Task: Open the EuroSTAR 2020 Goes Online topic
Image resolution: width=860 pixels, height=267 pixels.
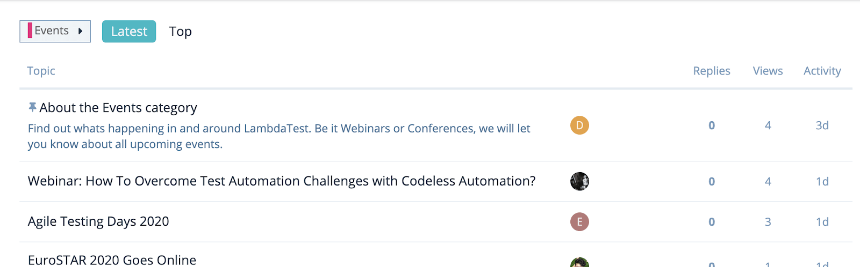Action: [x=112, y=260]
